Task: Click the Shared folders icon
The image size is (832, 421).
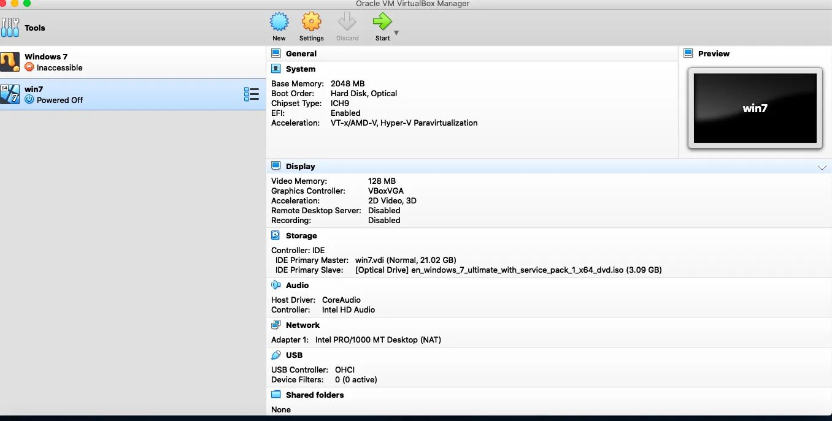Action: (x=276, y=395)
